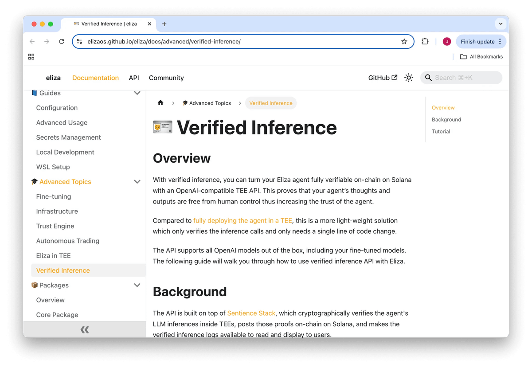The image size is (532, 368).
Task: Click the address bar URL
Action: point(164,42)
